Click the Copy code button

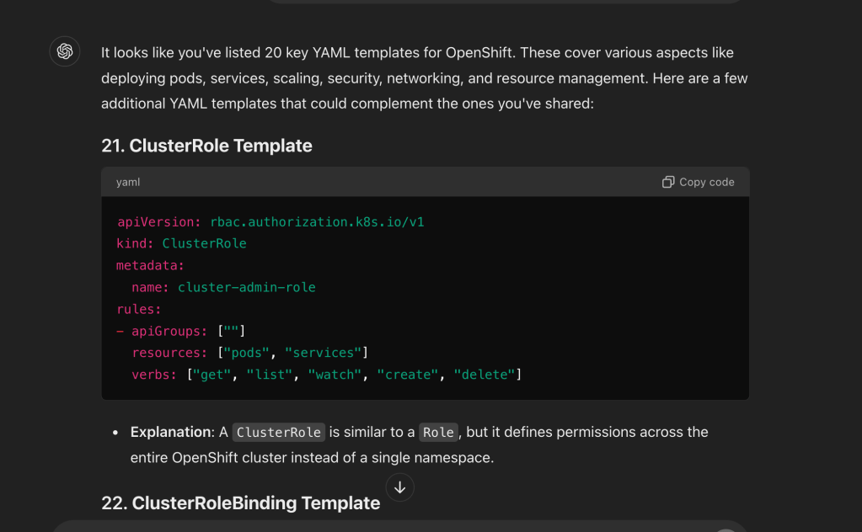point(699,183)
